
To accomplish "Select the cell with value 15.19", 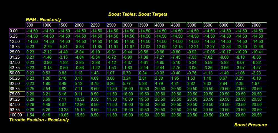I will point(82,110).
